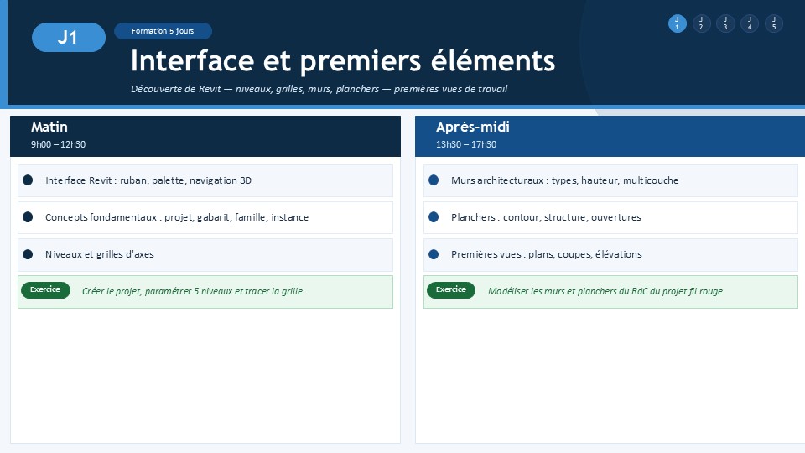Click the afternoon Exercice green badge
805x453 pixels.
pyautogui.click(x=451, y=289)
